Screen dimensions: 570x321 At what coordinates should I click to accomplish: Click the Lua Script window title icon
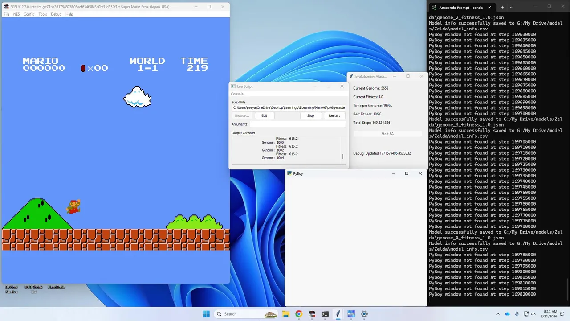233,86
